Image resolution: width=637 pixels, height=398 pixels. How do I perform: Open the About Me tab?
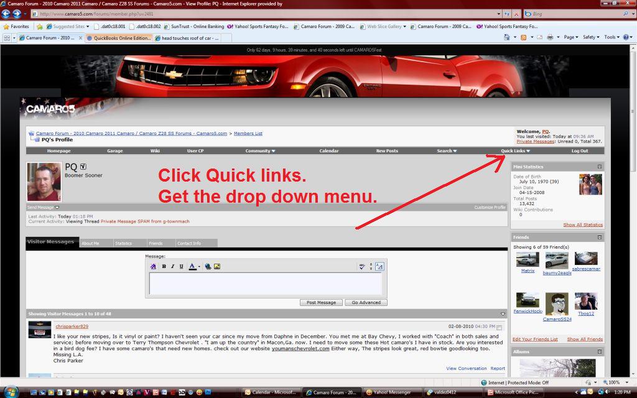coord(91,243)
